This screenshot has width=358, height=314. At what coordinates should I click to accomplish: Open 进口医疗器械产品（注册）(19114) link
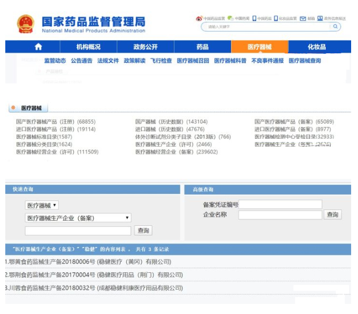56,129
